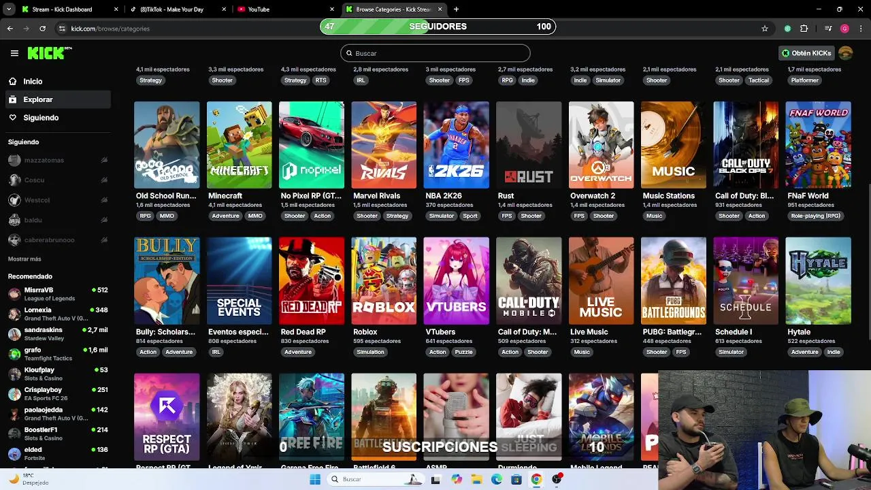Open the Live Music category thumbnail
Screen dimensions: 871x490
(601, 280)
